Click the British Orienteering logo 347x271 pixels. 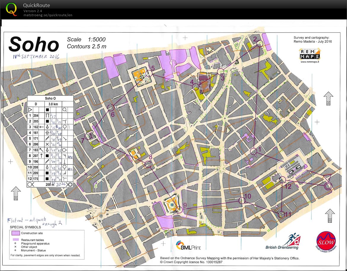(x=283, y=242)
